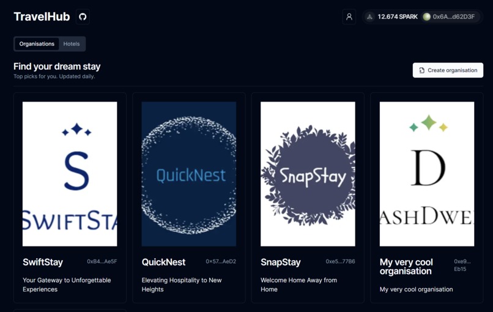Screen dimensions: 493x312
Task: Open the D ashDwell logo image
Action: tap(427, 174)
